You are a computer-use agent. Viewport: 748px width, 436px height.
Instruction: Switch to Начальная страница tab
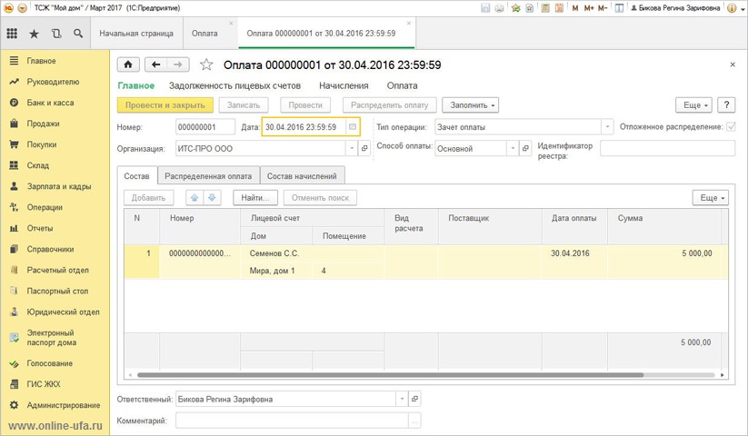136,34
